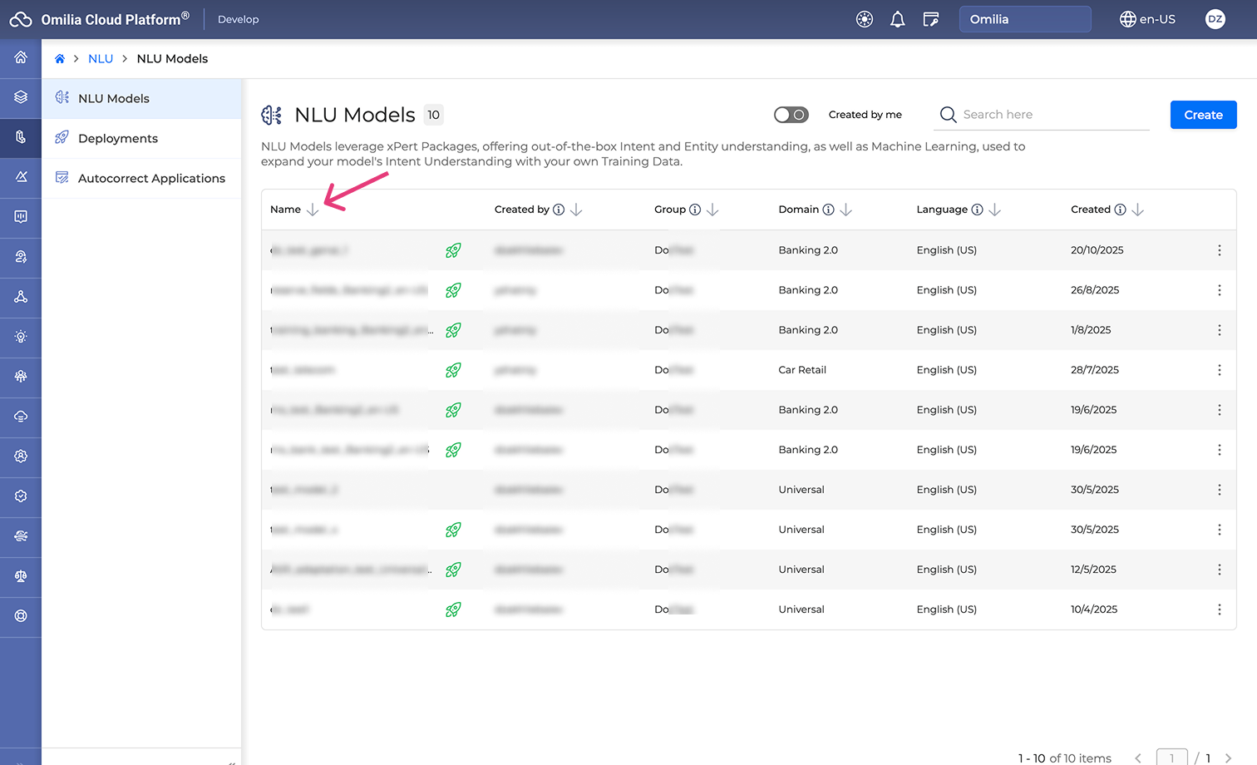Click the info icon next to Created by
Image resolution: width=1257 pixels, height=765 pixels.
point(559,210)
